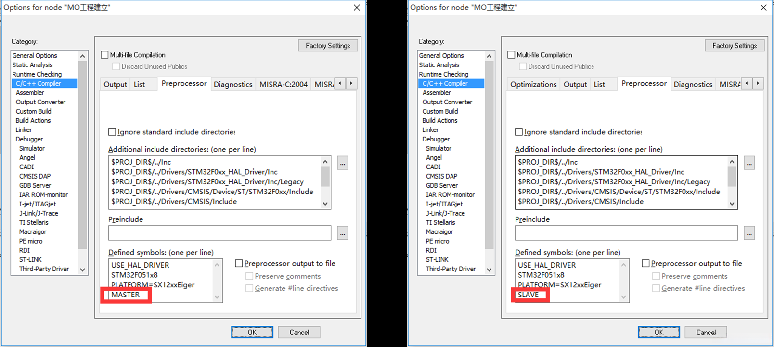Toggle Preserve comments in left dialog
The width and height of the screenshot is (774, 347).
(x=249, y=276)
